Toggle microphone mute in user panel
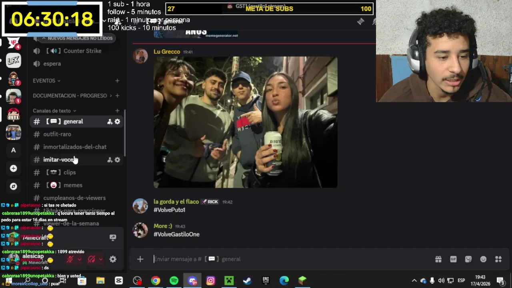 (x=70, y=259)
